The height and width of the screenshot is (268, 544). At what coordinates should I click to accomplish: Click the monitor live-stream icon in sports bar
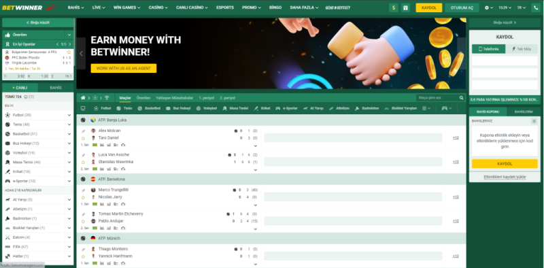click(83, 108)
